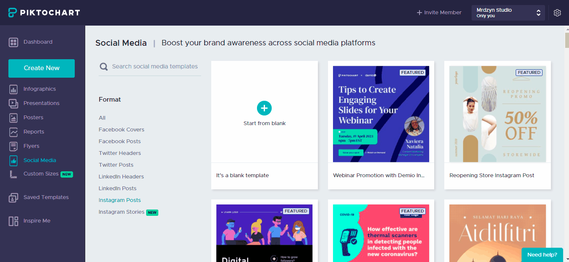Click the Flyers document icon

(13, 146)
